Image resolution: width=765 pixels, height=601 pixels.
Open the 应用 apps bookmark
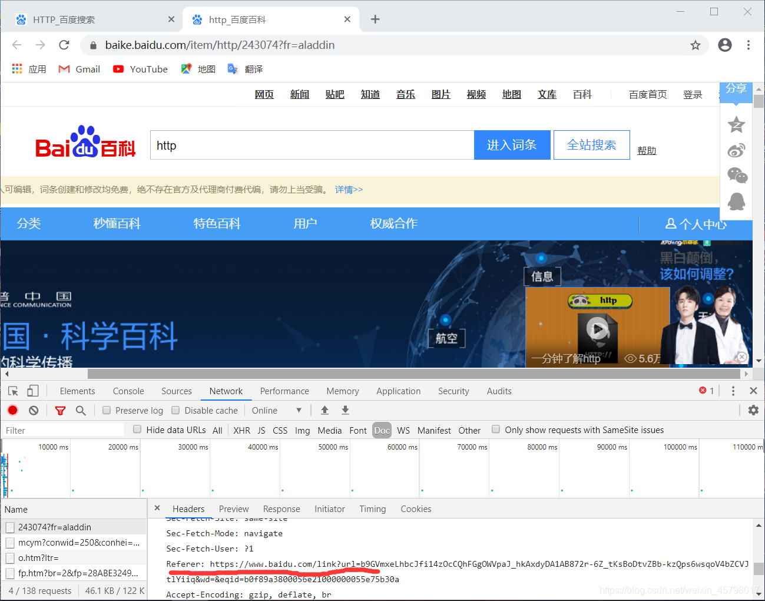29,69
